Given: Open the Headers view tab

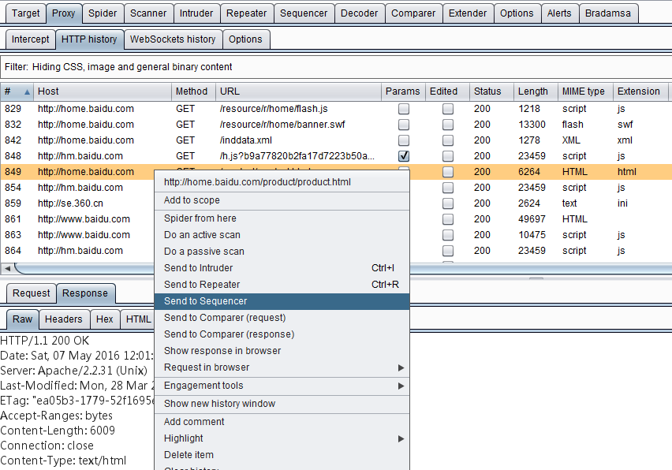Looking at the screenshot, I should (x=63, y=319).
